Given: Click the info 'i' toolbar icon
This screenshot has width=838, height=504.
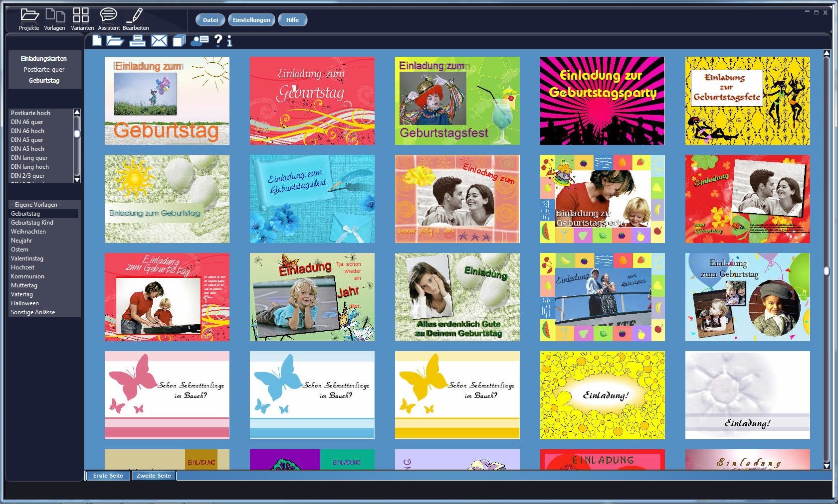Looking at the screenshot, I should tap(229, 41).
